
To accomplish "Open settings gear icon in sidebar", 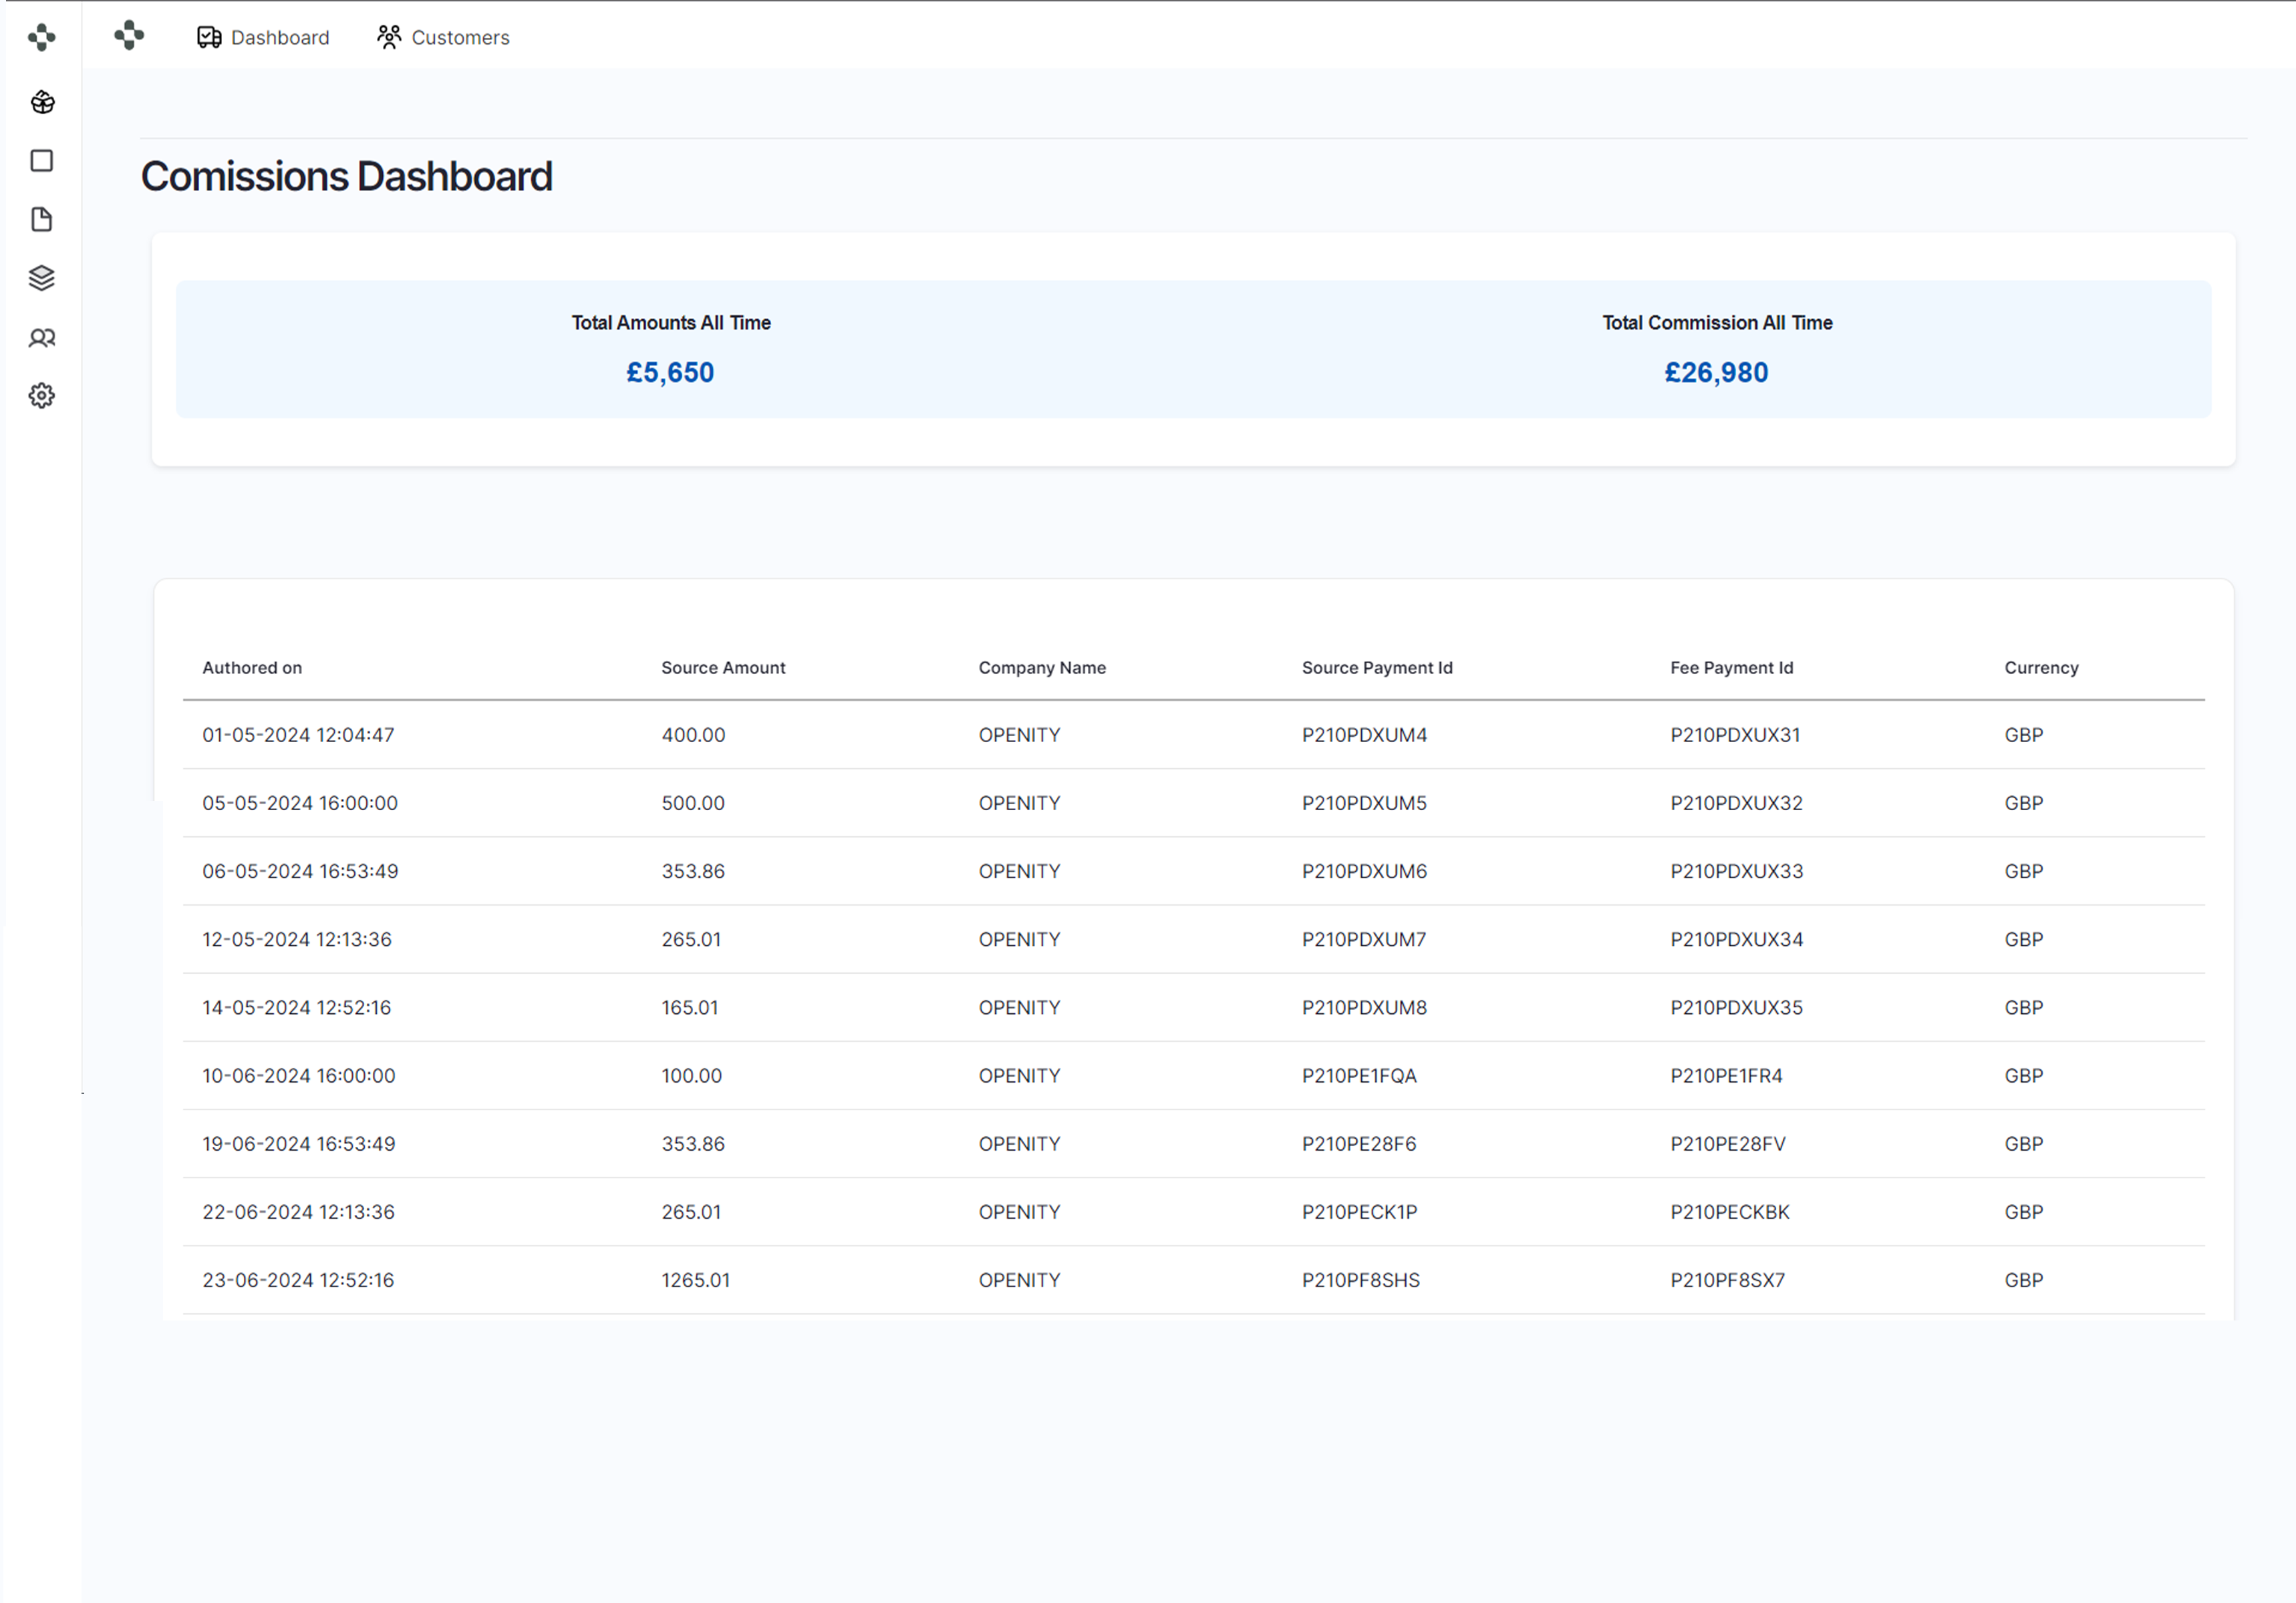I will [x=42, y=396].
